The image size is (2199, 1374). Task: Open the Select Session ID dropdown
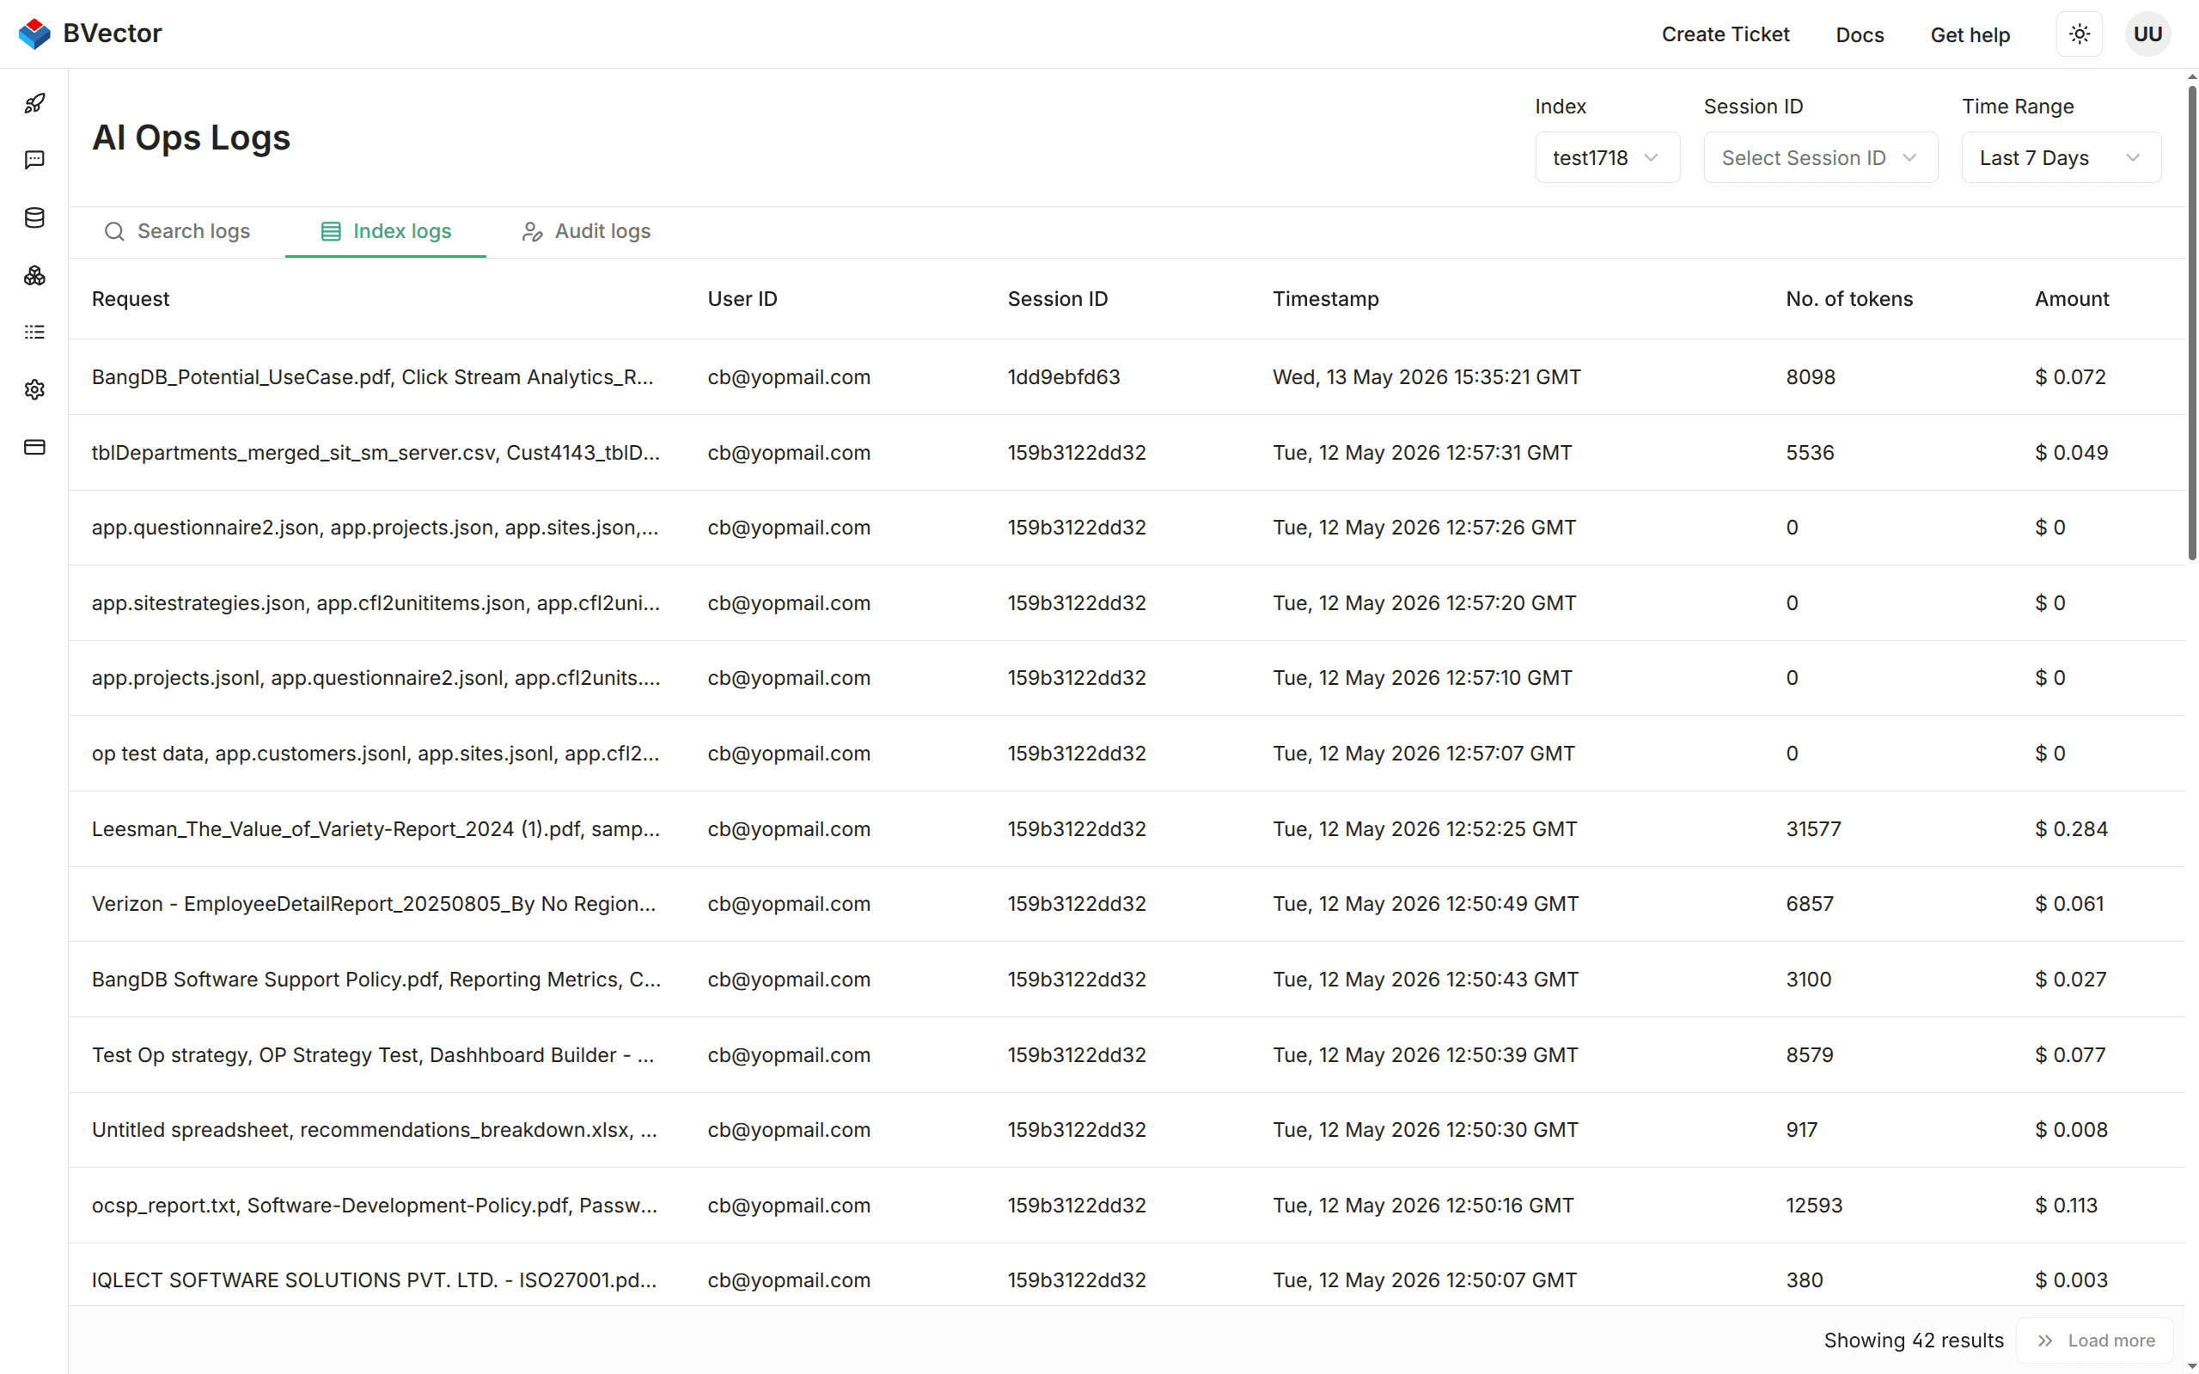point(1820,158)
